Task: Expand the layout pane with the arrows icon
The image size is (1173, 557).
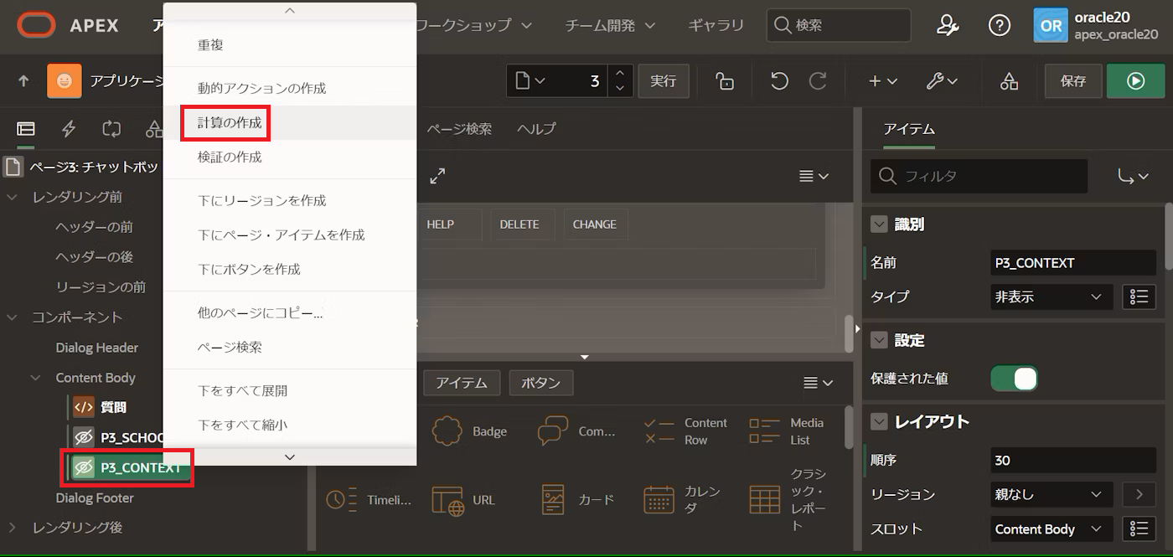Action: (437, 176)
